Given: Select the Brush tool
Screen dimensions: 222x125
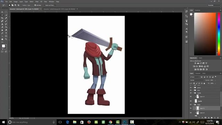Looking at the screenshot, I should coord(6,21).
